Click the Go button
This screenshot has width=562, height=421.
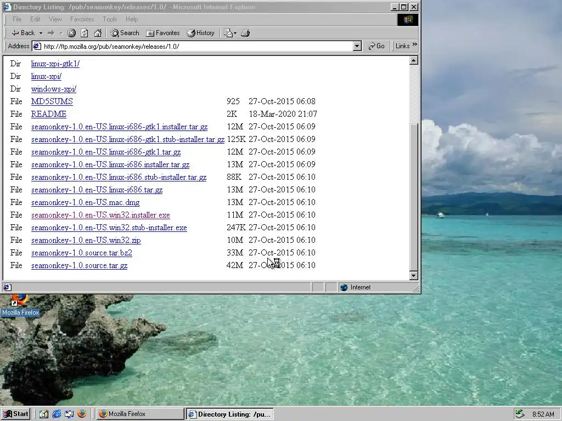(376, 46)
